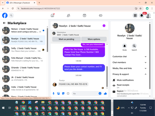Collapse the Privacy & support section
The height and width of the screenshot is (116, 155).
[x=130, y=74]
